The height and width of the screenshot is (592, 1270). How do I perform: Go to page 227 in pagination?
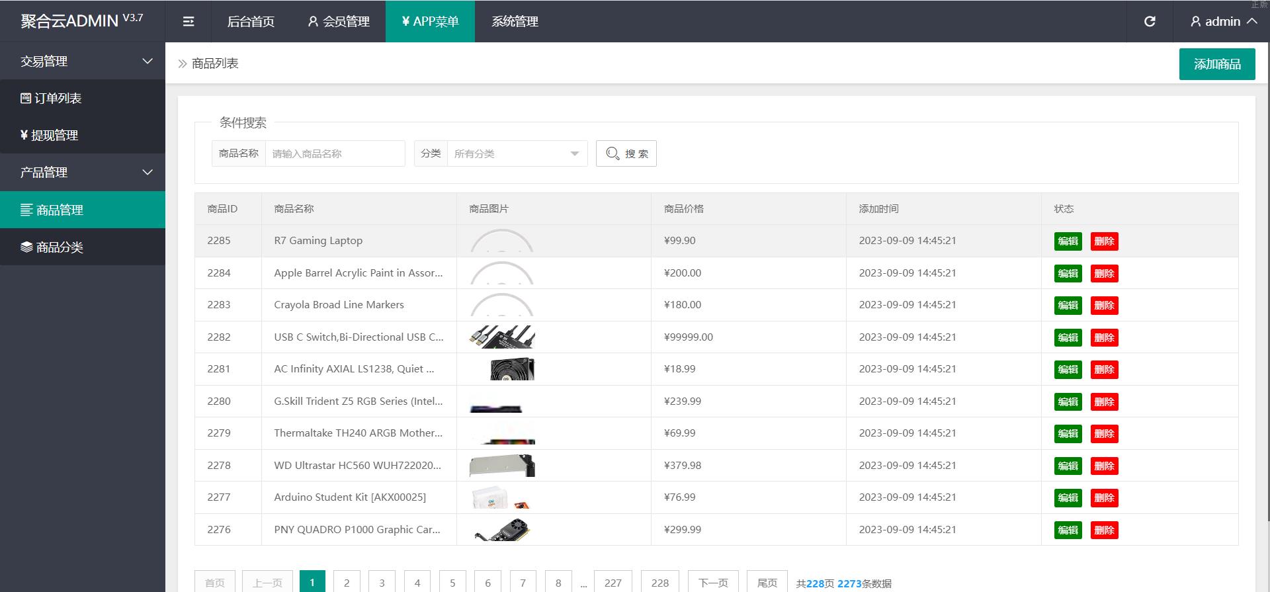[613, 583]
